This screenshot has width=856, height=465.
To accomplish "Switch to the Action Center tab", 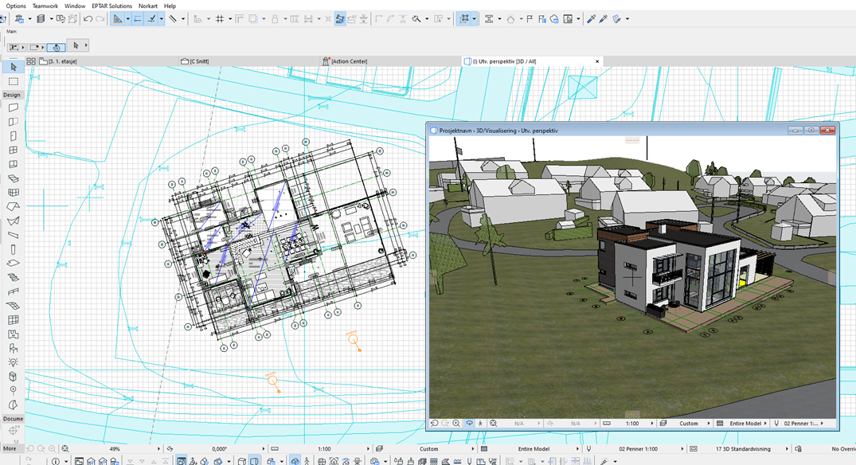I will click(x=389, y=61).
